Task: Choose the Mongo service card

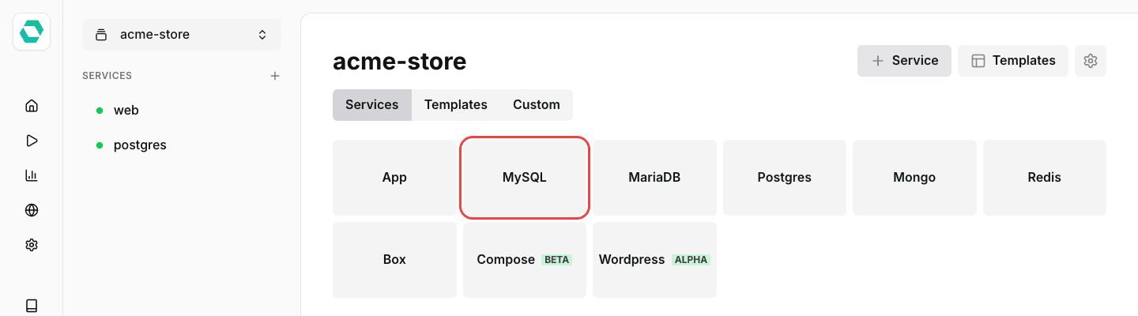Action: [x=914, y=178]
